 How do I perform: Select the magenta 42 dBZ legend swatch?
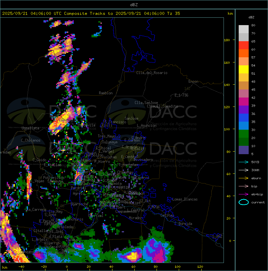[x=244, y=102]
